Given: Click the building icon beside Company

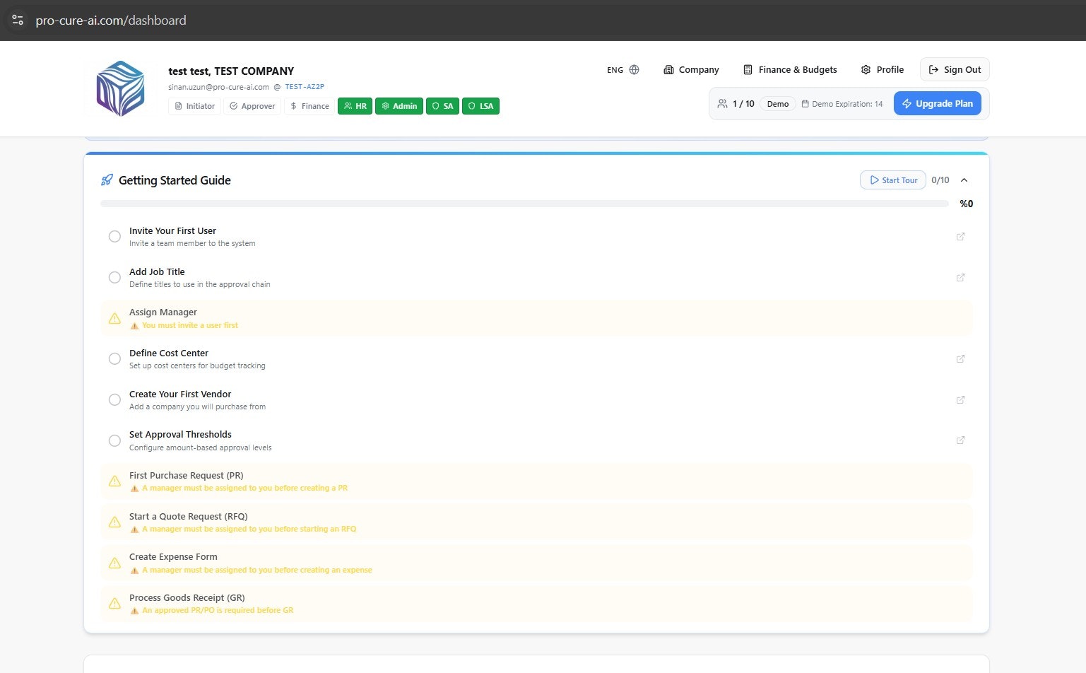Looking at the screenshot, I should click(x=668, y=70).
